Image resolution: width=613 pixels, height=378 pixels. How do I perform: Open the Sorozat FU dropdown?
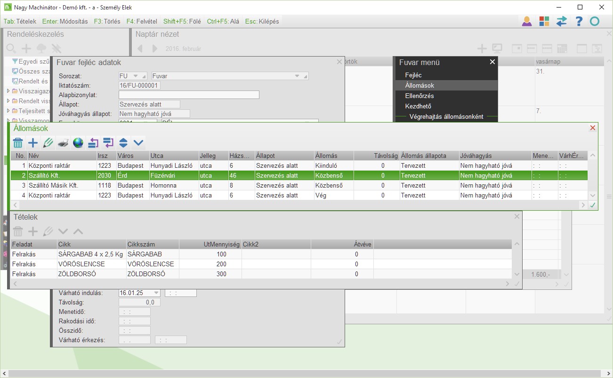click(x=136, y=76)
